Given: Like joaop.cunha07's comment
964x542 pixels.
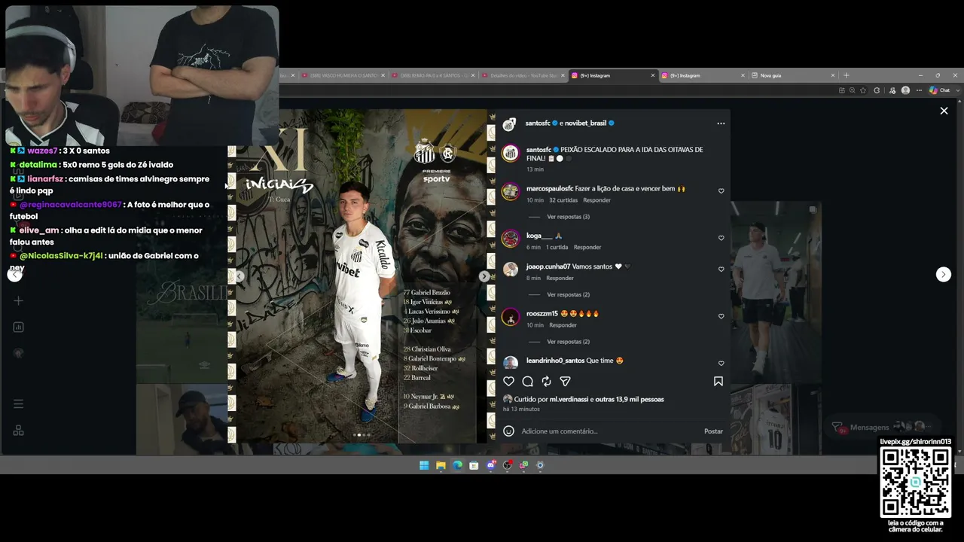Looking at the screenshot, I should tap(721, 269).
